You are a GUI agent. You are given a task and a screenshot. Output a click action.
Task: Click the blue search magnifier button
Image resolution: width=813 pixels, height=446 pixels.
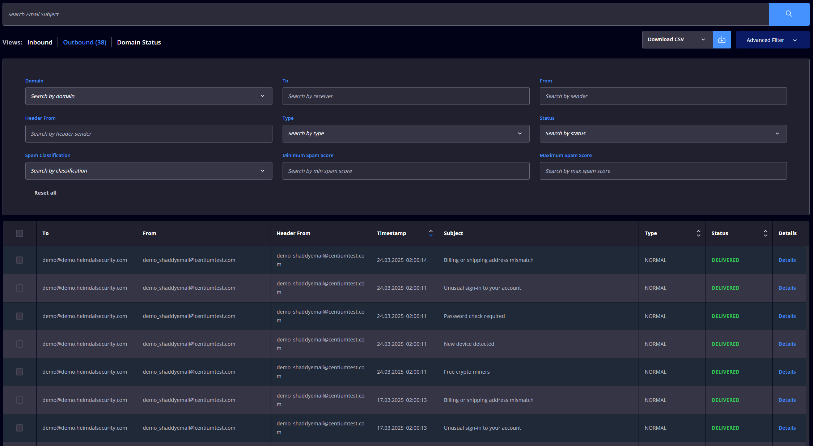789,14
